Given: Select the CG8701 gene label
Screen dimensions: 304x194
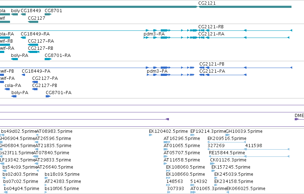Looking at the screenshot, I should point(53,11).
